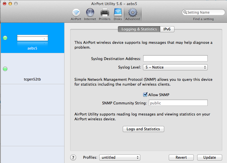Click the round help question mark button
Screen dimensions: 227x163
[73, 158]
